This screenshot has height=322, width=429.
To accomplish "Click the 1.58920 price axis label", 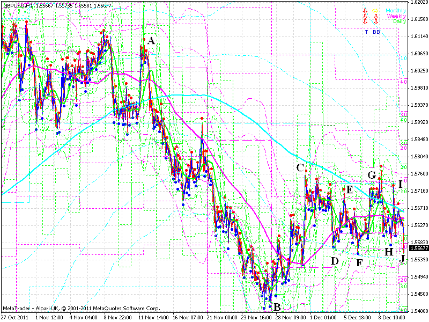I will coord(419,122).
